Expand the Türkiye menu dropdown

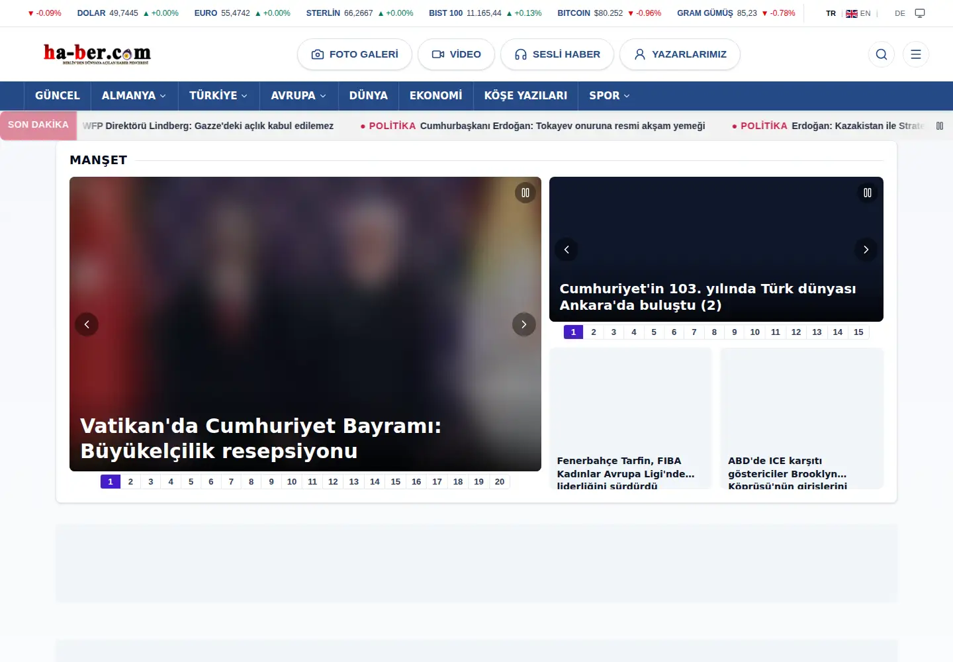[x=218, y=95]
